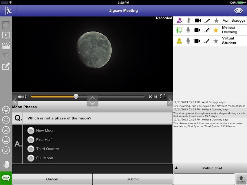
Task: Expand the Public chat selector arrow
Action: click(176, 168)
